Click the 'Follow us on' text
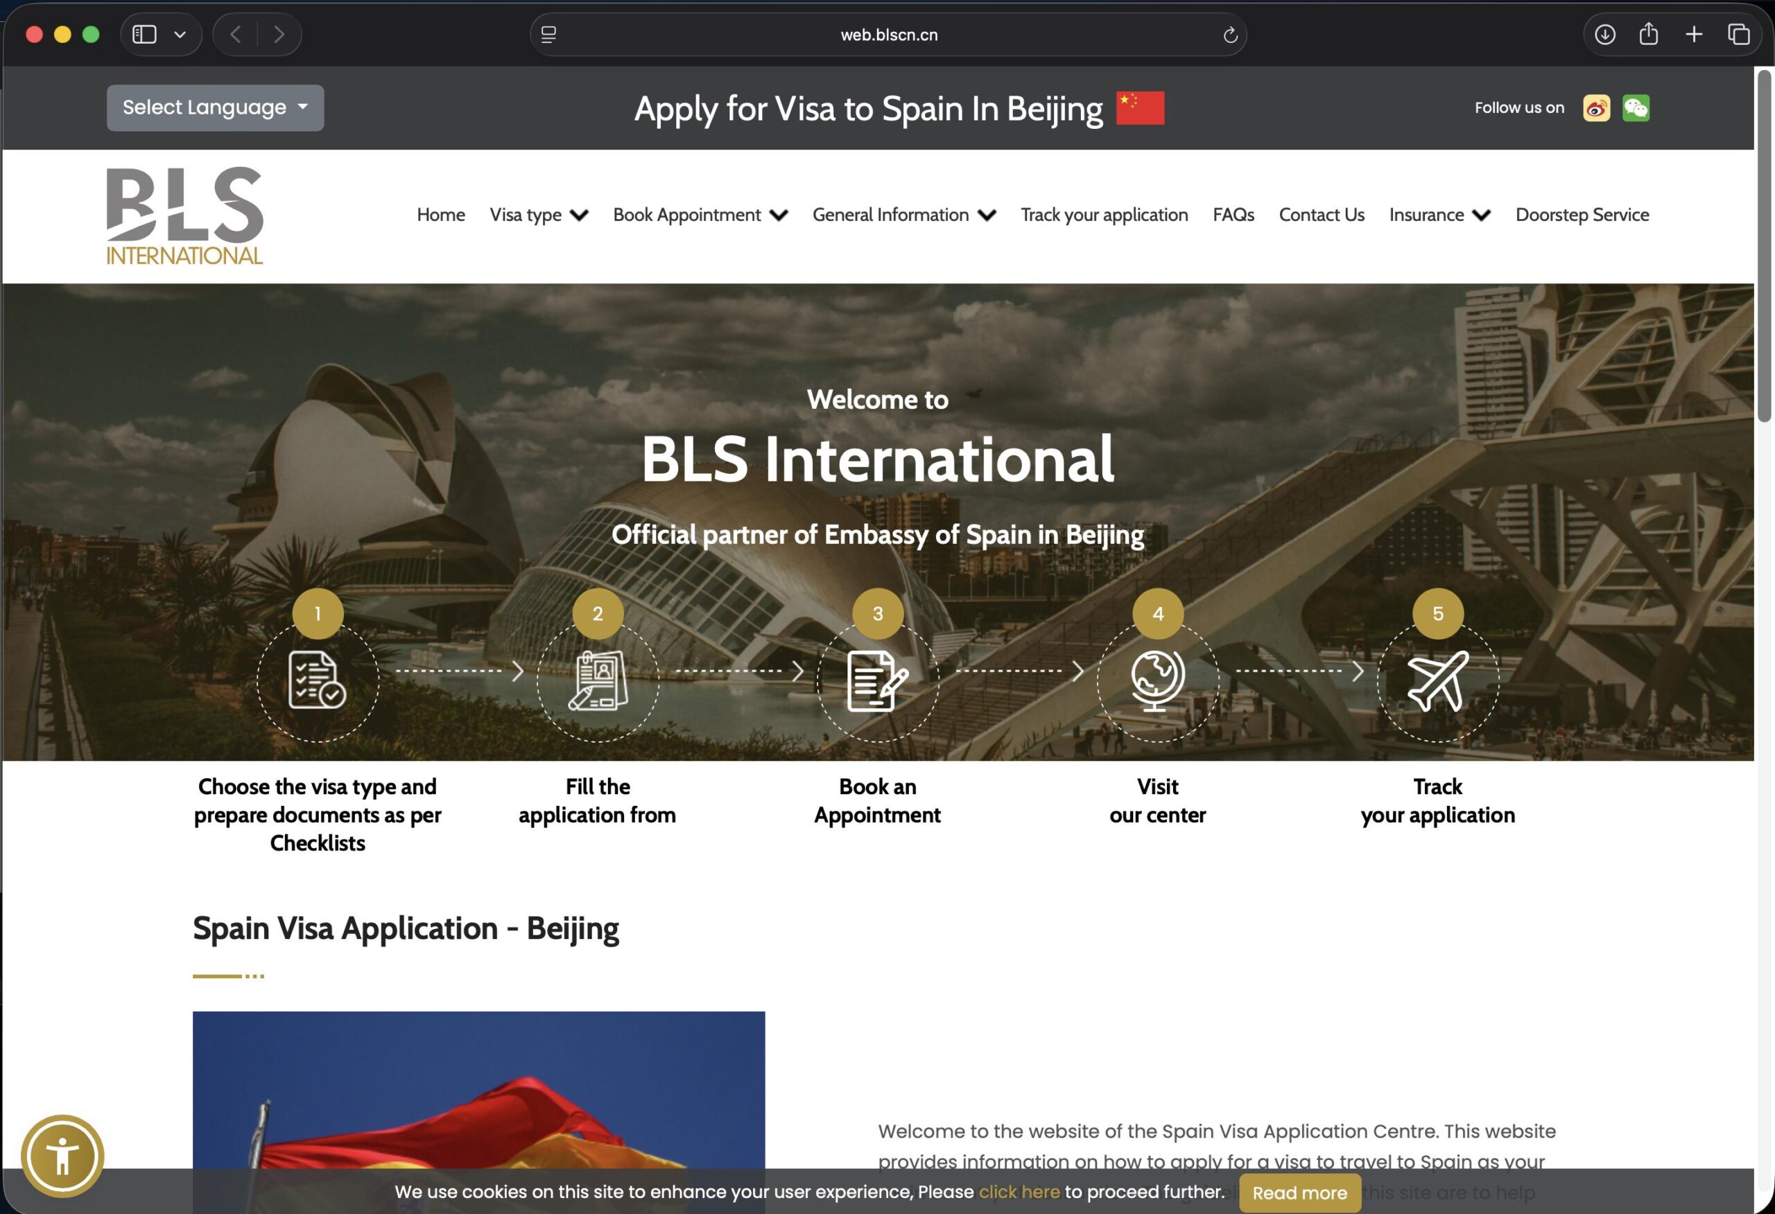Viewport: 1775px width, 1214px height. (1519, 107)
